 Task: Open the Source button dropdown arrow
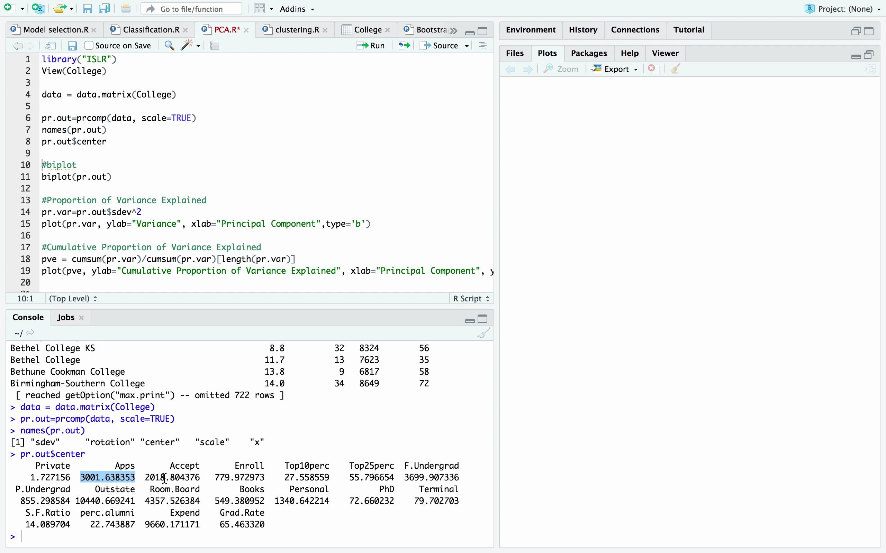pos(467,46)
